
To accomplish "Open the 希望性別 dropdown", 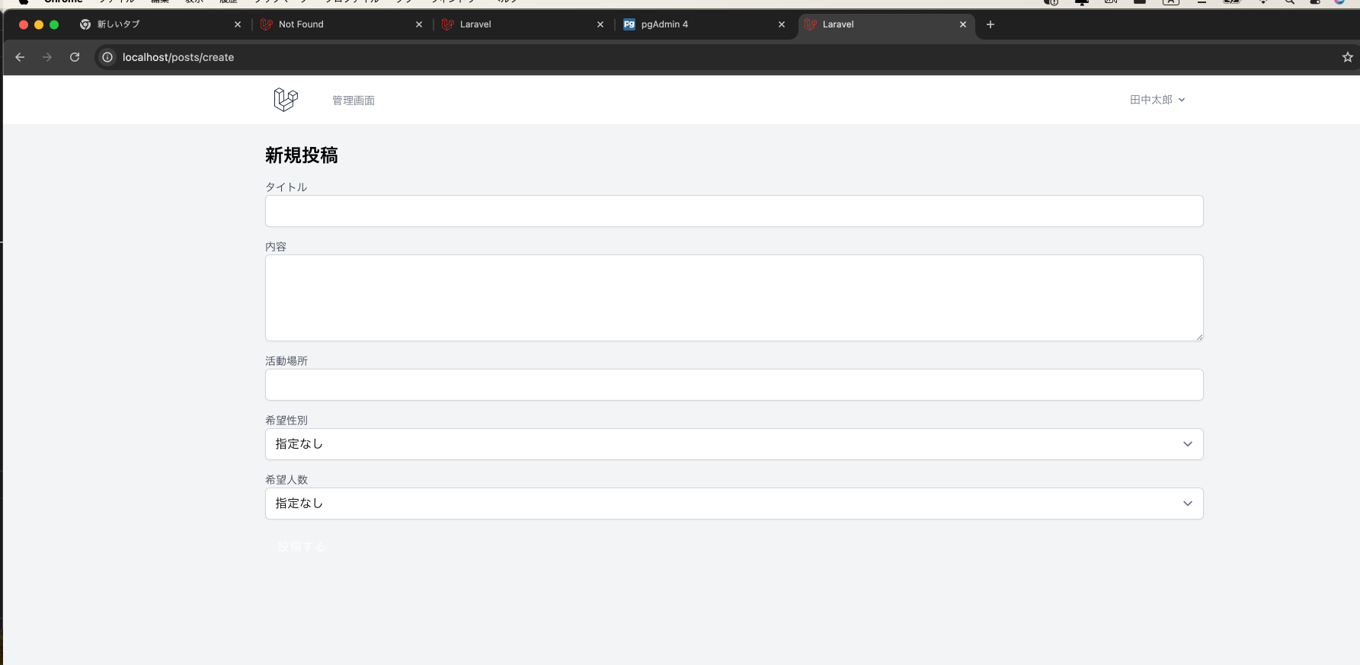I will [734, 444].
